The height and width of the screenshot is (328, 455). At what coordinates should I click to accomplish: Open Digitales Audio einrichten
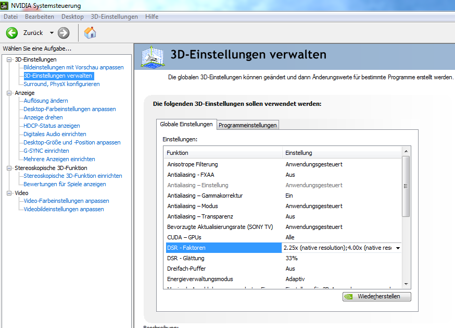point(55,134)
